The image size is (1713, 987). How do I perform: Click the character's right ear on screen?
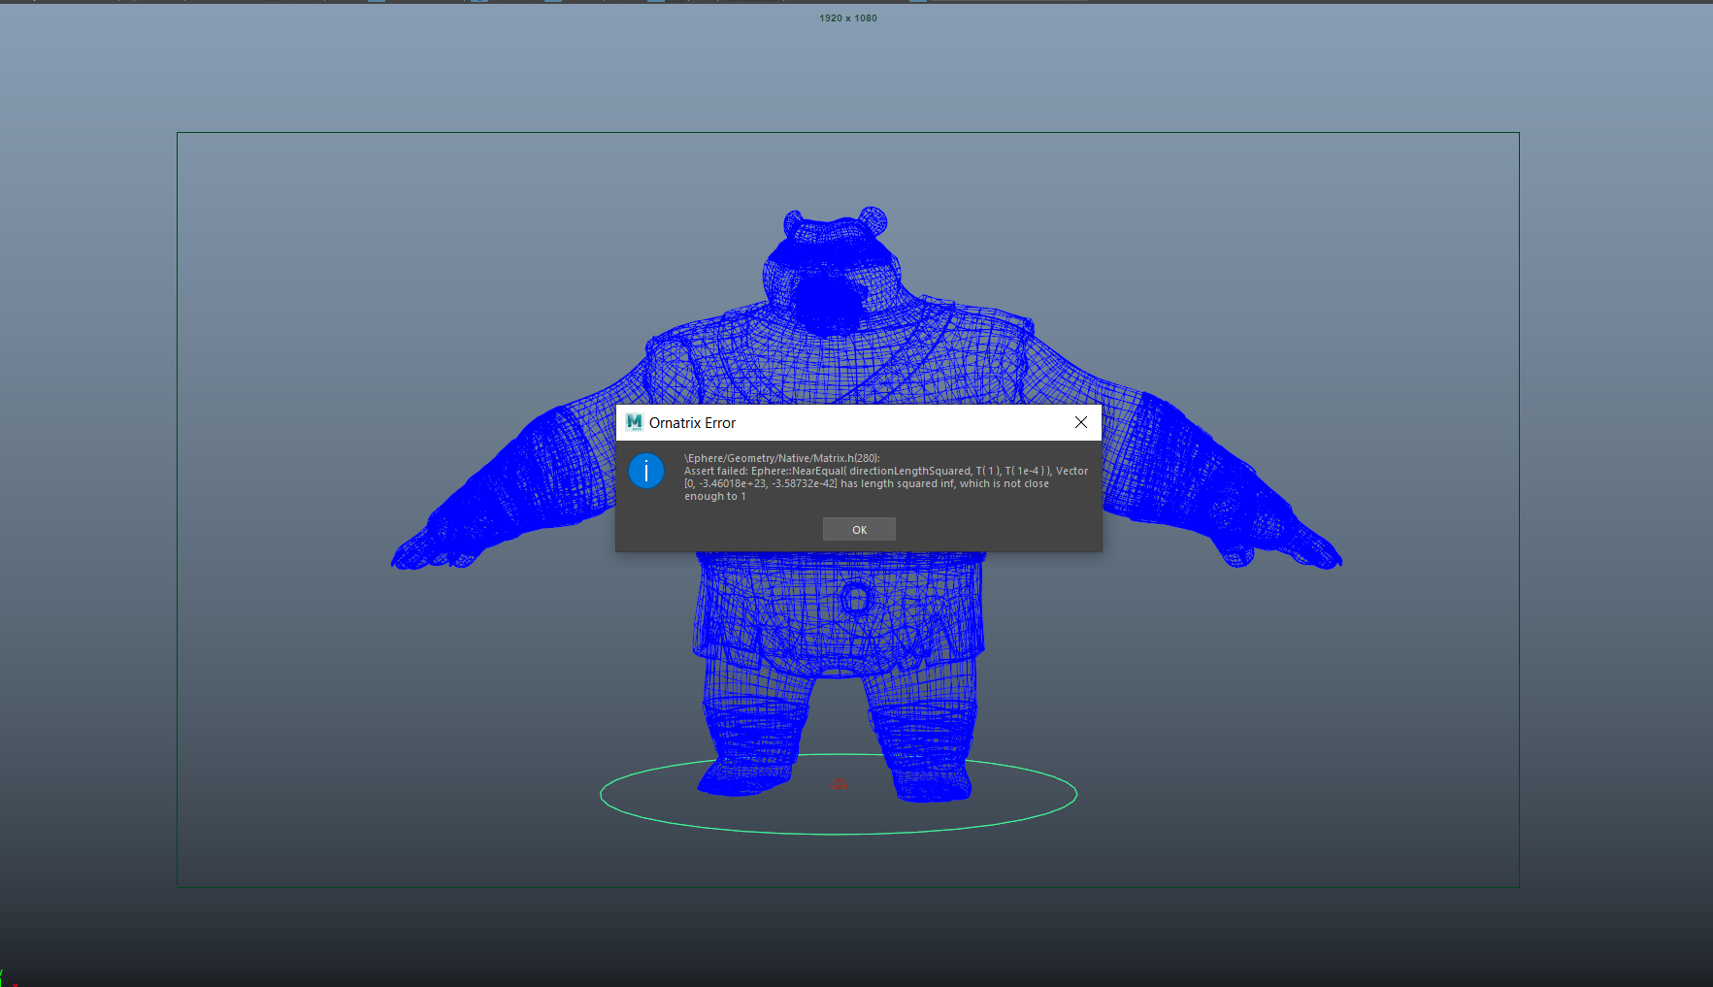[873, 220]
